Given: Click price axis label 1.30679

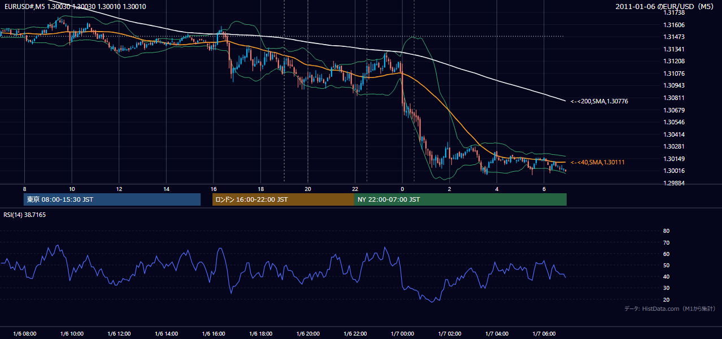Looking at the screenshot, I should coord(673,110).
